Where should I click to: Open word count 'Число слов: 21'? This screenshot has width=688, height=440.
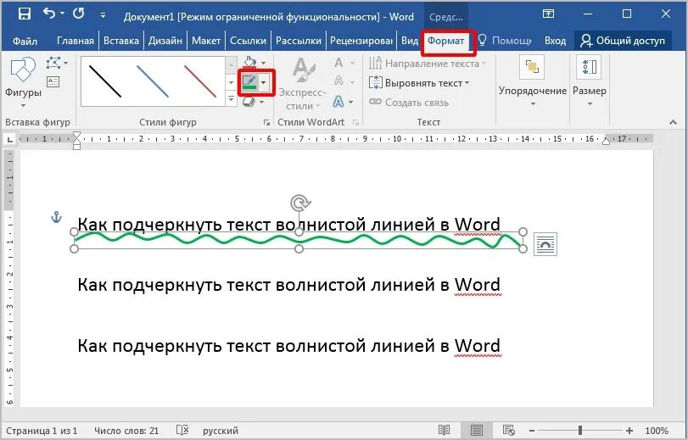click(126, 431)
